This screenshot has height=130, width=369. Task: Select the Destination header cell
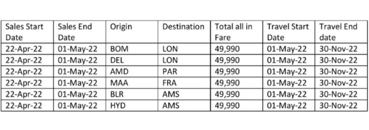coord(184,32)
